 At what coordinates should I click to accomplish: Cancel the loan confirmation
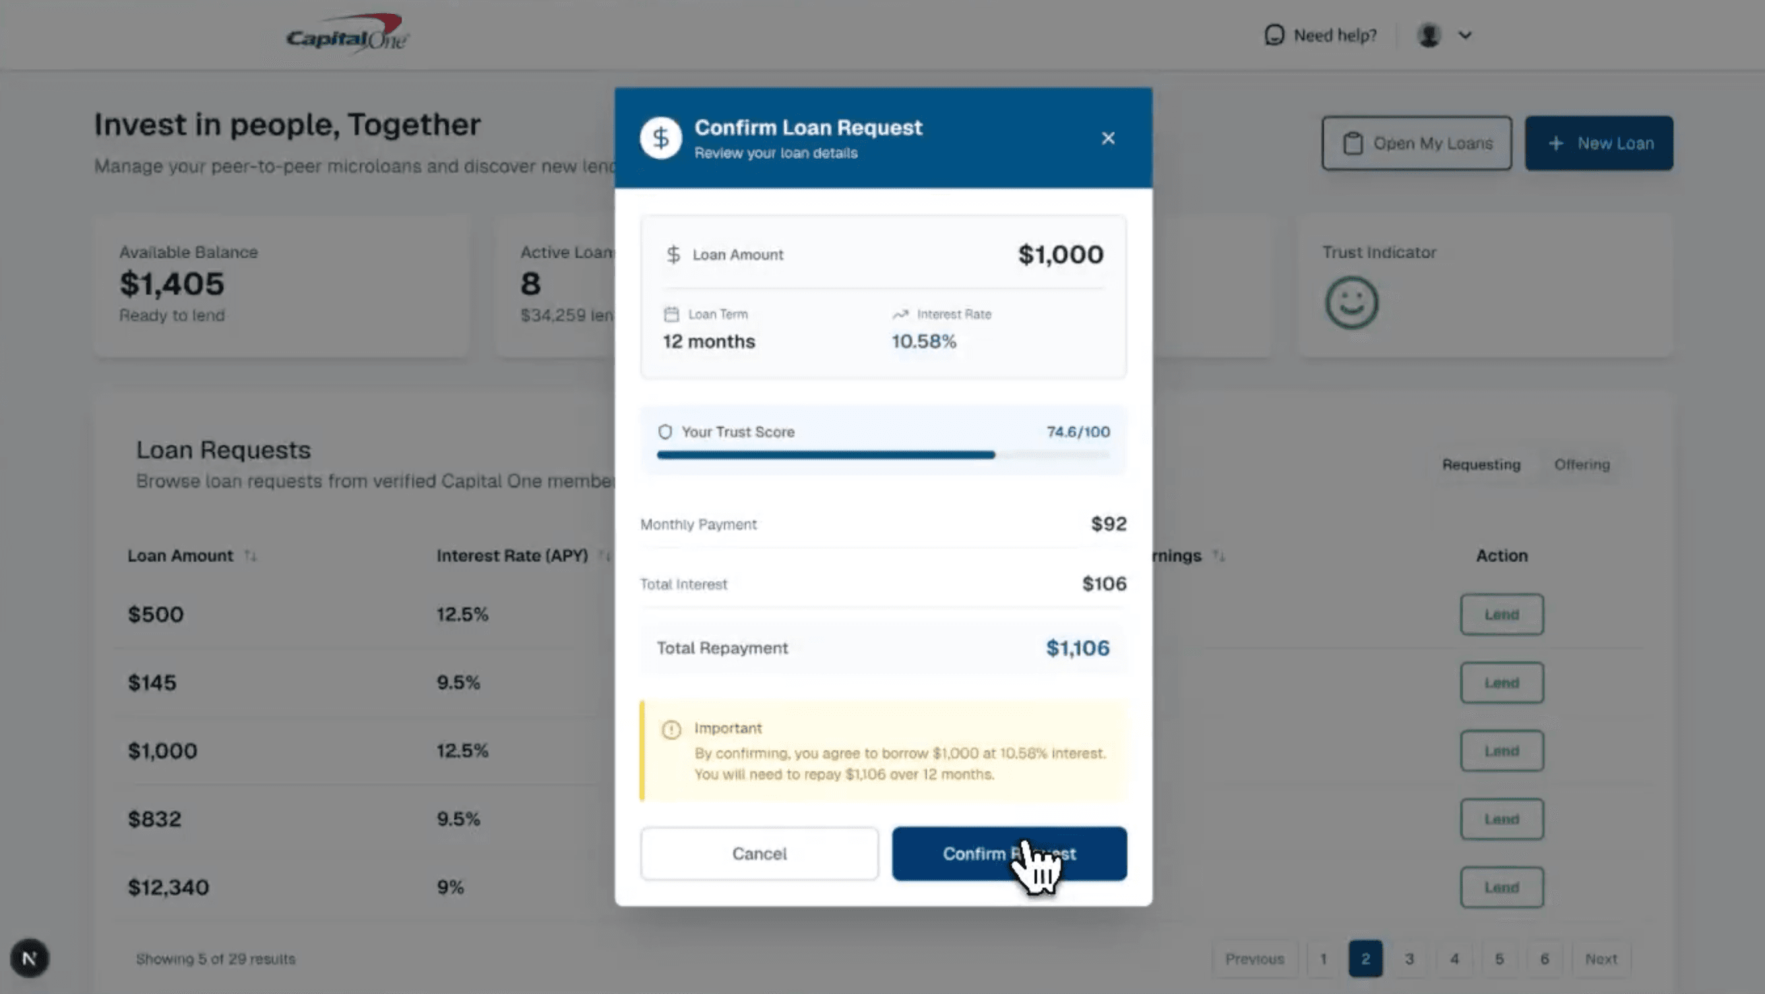coord(759,853)
